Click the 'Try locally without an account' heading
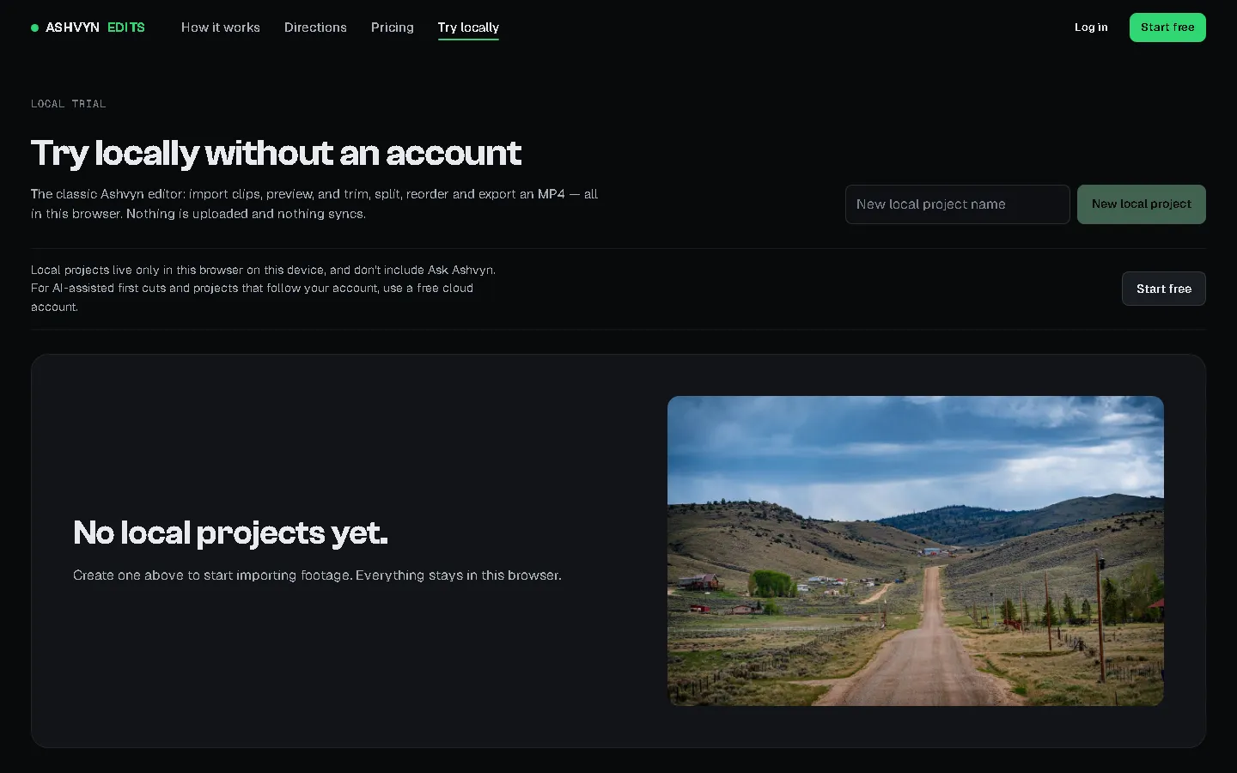Viewport: 1237px width, 773px height. coord(276,153)
